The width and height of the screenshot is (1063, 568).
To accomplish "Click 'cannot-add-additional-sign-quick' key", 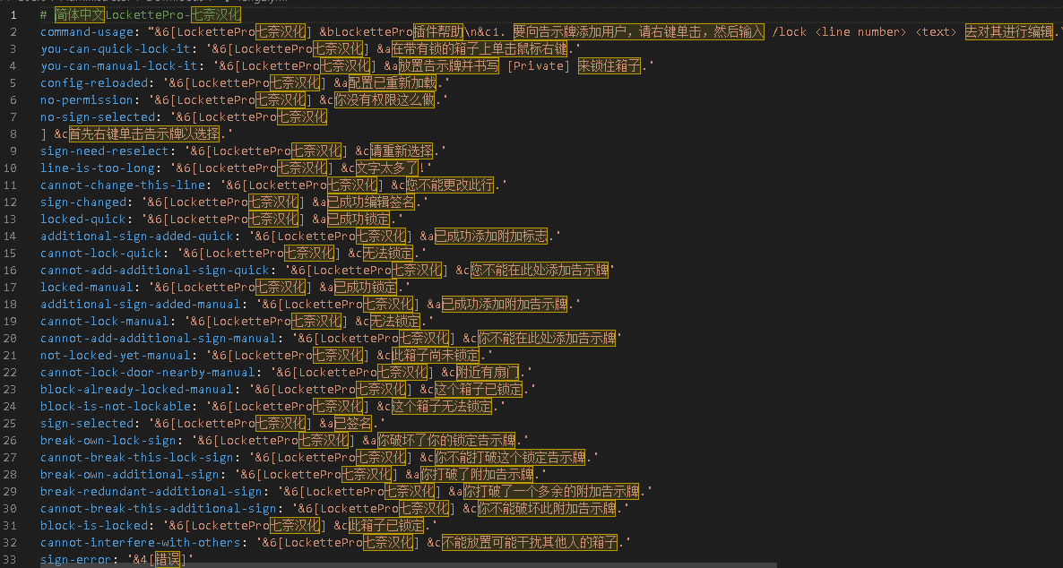I will [154, 270].
